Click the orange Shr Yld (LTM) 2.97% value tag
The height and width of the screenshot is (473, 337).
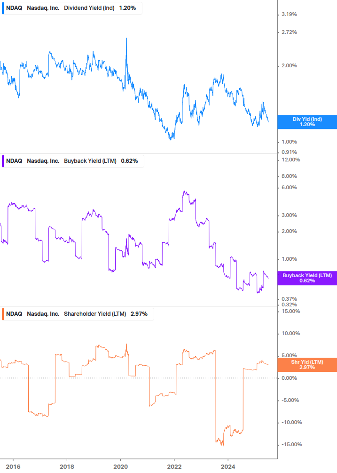tap(307, 365)
